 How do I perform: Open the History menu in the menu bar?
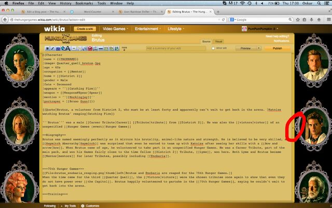click(65, 3)
